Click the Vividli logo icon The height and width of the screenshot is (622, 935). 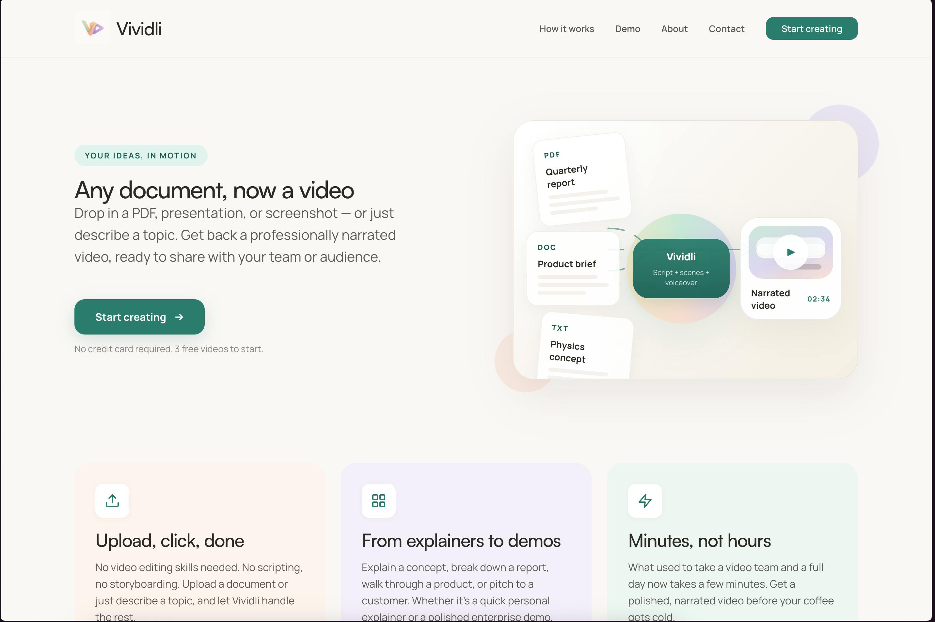click(92, 28)
